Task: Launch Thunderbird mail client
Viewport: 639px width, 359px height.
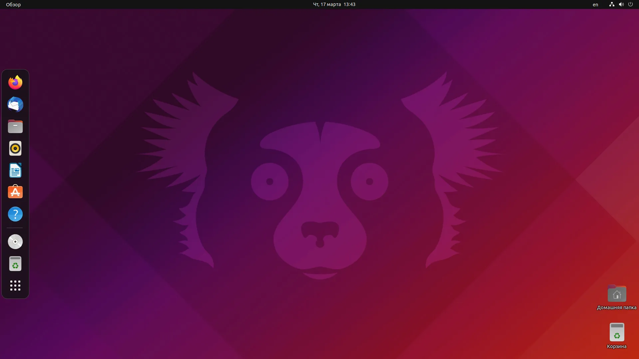Action: point(15,104)
